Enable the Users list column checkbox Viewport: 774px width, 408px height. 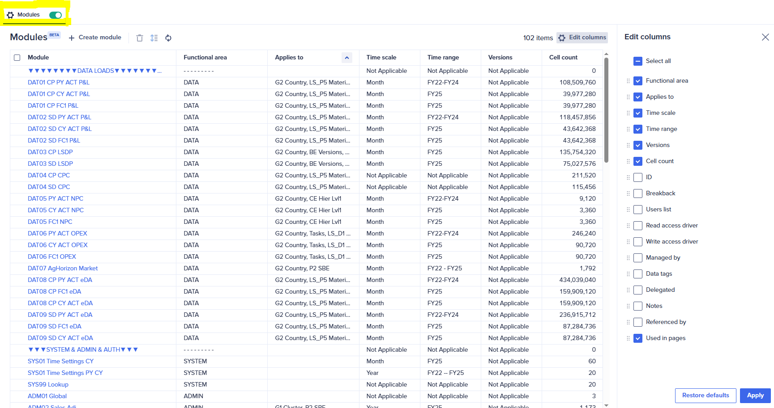point(638,210)
